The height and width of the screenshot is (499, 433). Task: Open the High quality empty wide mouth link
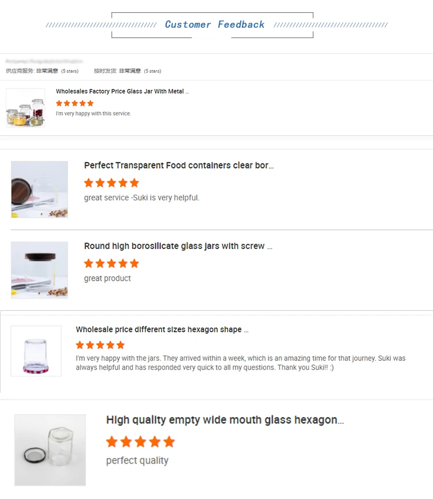coord(225,420)
